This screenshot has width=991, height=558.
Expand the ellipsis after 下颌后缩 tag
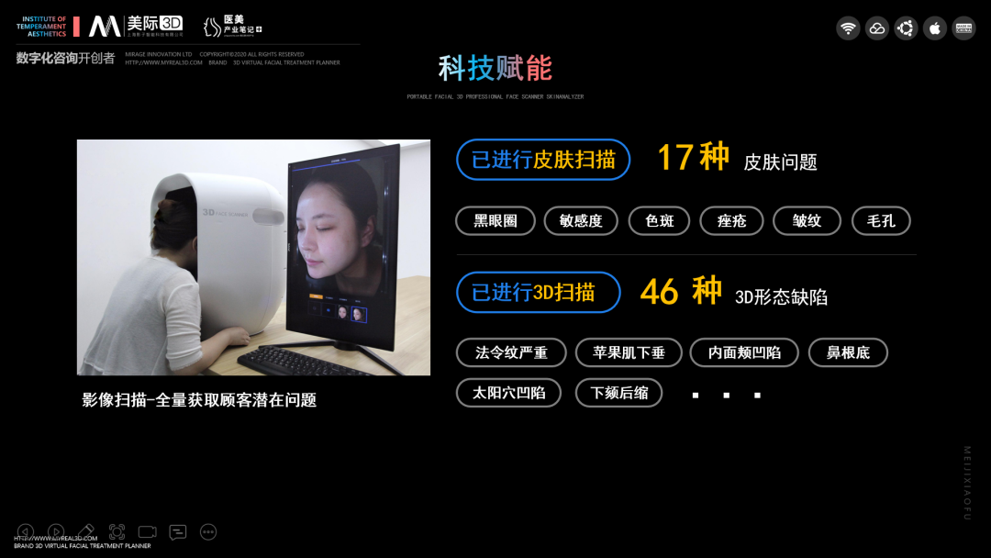coord(725,395)
